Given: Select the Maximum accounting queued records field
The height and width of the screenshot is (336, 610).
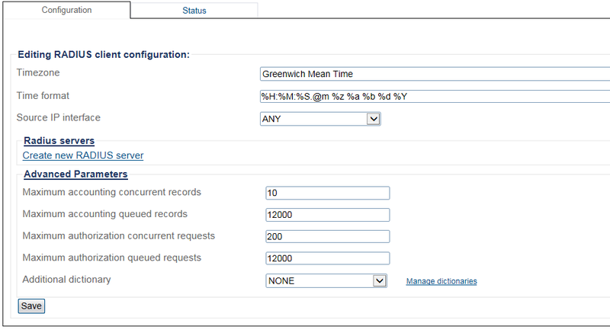Looking at the screenshot, I should [x=328, y=215].
